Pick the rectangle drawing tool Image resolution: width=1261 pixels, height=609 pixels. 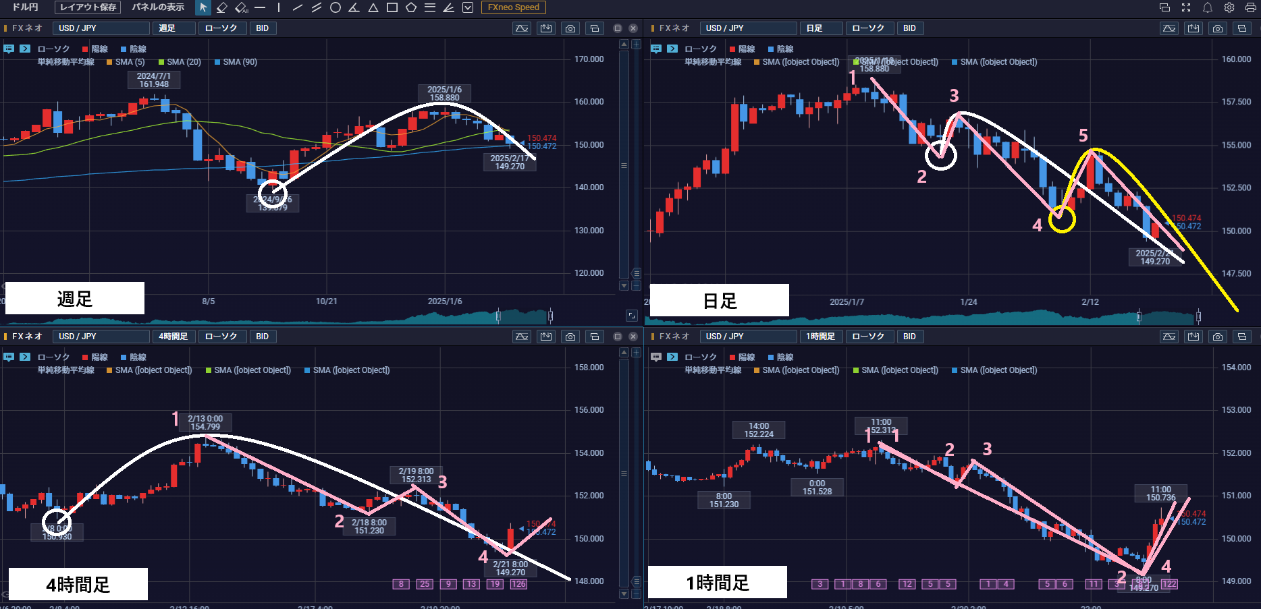point(392,7)
